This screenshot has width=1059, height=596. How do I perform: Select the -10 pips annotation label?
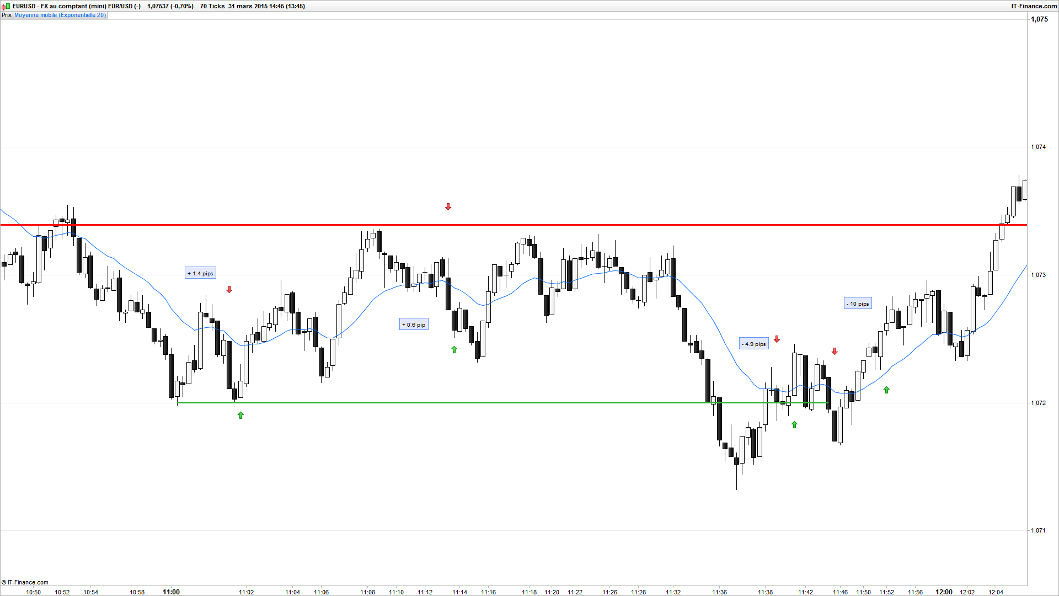point(858,304)
